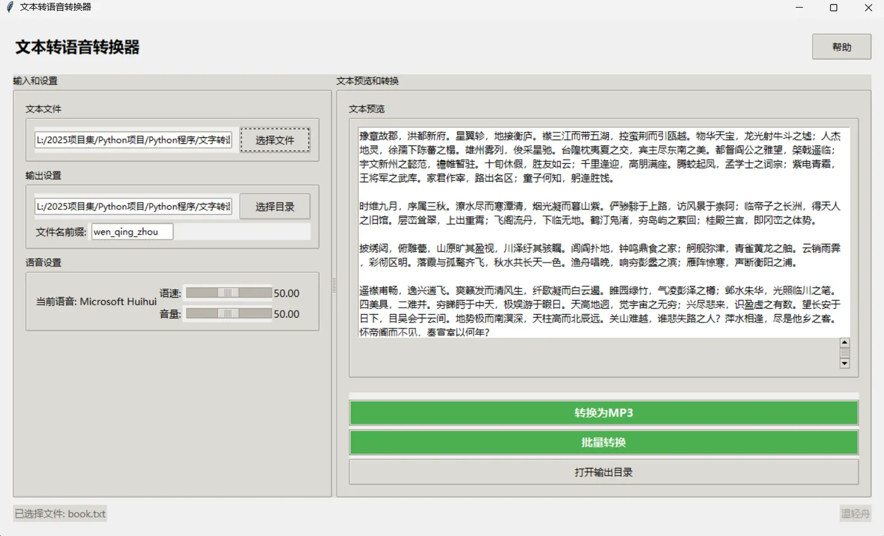Click the text file path input field
Screen dimensions: 884x536
click(x=133, y=139)
